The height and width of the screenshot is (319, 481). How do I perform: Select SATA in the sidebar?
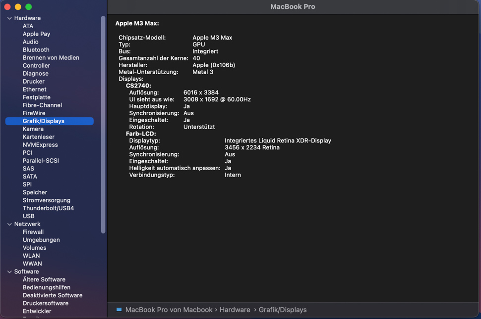(30, 177)
